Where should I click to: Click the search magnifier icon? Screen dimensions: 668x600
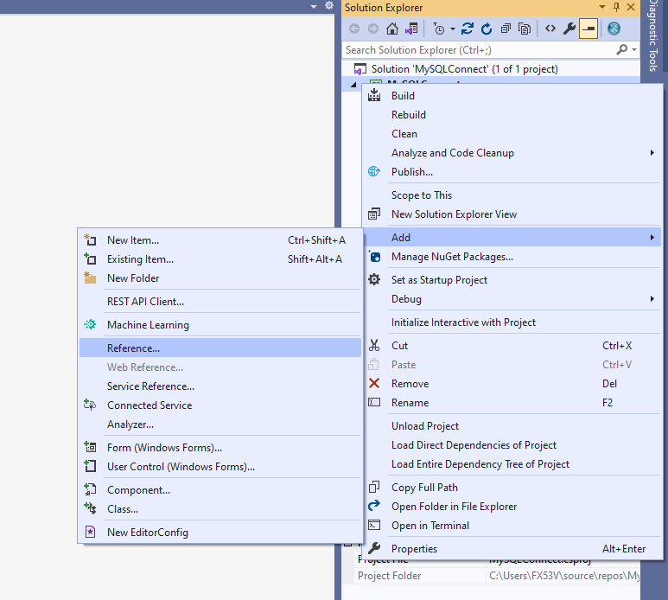coord(622,50)
